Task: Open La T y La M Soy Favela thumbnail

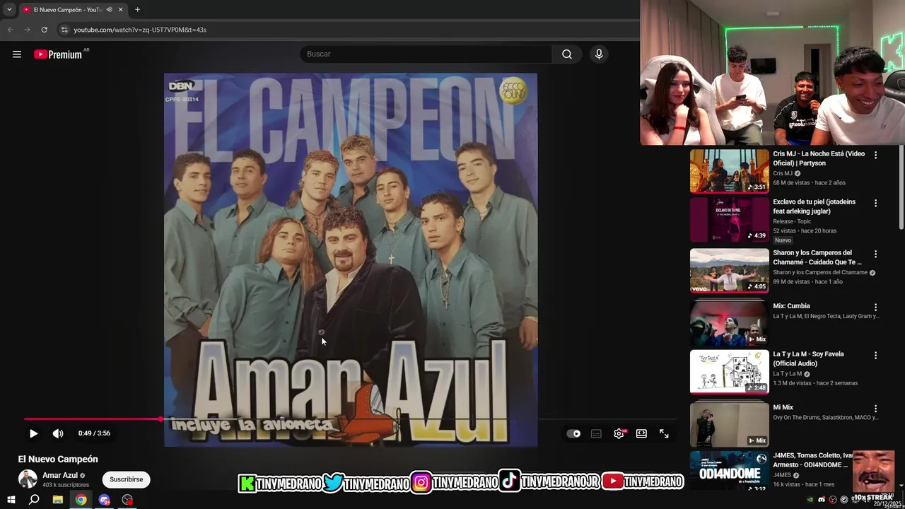Action: pyautogui.click(x=729, y=371)
